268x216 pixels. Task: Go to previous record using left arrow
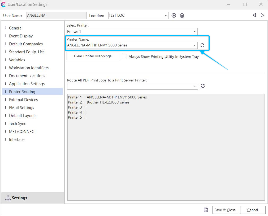coord(254,15)
